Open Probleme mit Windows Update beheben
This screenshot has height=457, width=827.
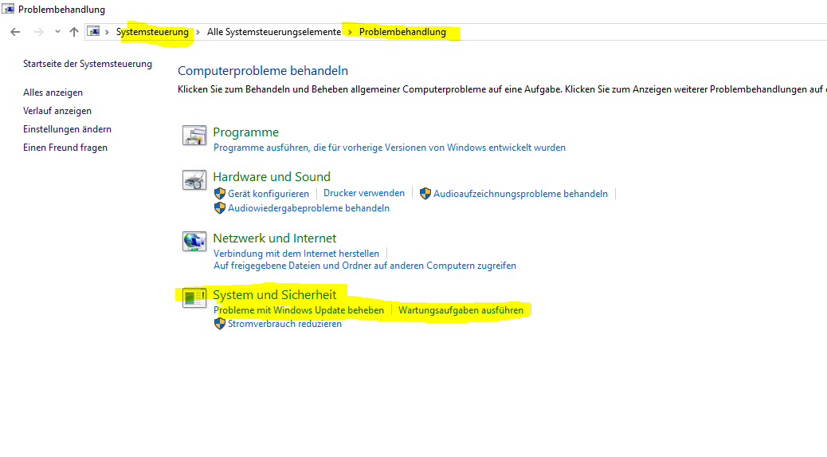click(299, 310)
